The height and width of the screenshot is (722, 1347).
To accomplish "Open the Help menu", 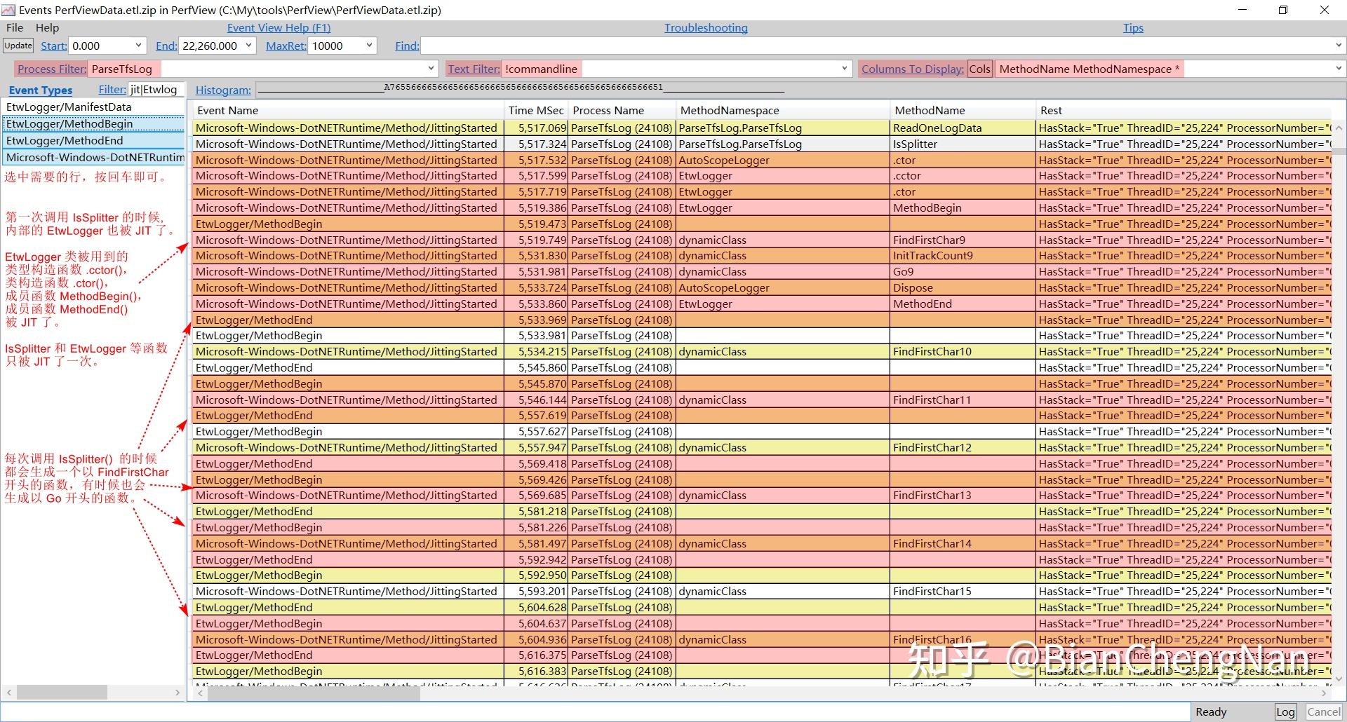I will pos(47,28).
